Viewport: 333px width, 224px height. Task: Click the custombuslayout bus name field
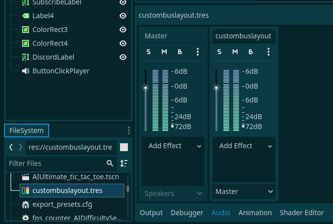click(x=244, y=36)
